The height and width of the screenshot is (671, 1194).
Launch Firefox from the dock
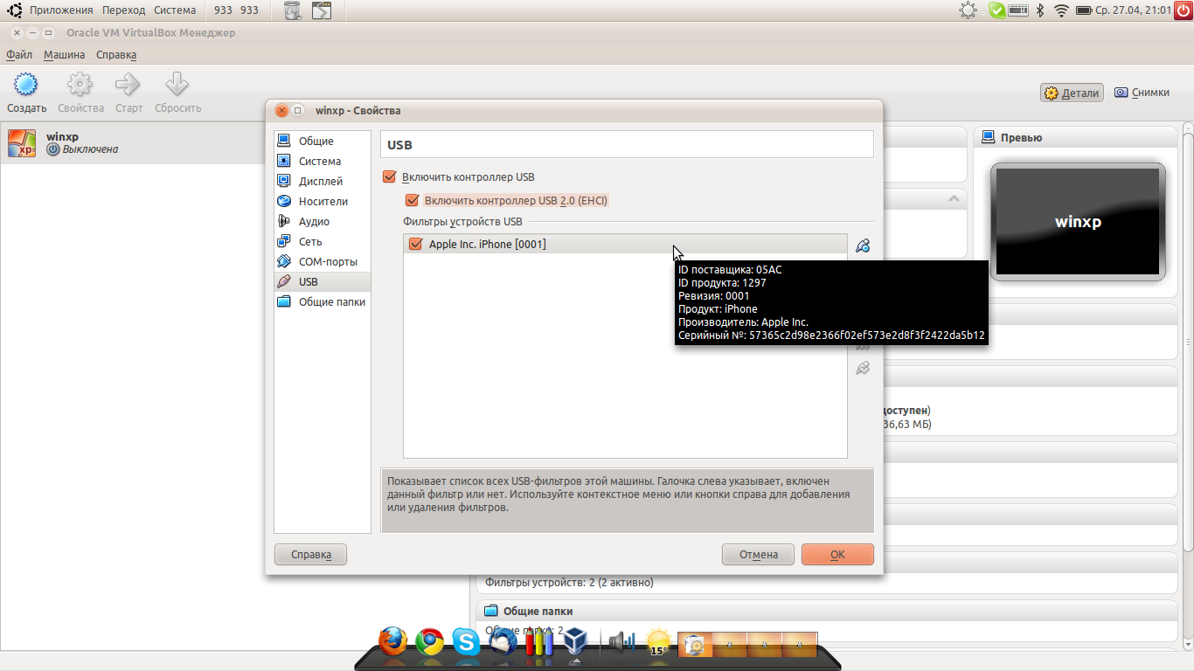pos(393,642)
